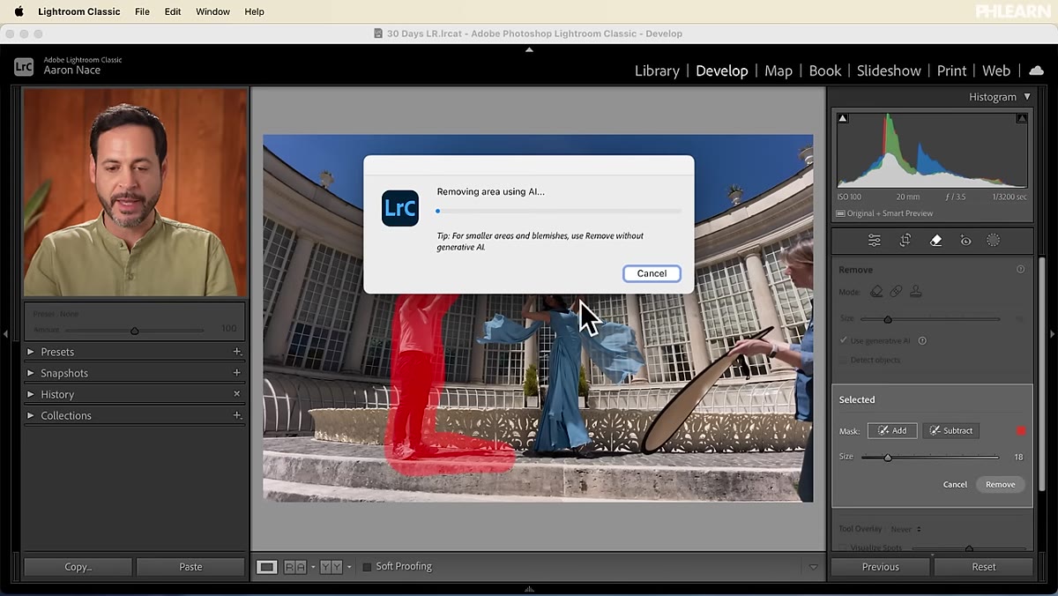Viewport: 1058px width, 596px height.
Task: Click info icon beside Use generative AI
Action: 922,340
